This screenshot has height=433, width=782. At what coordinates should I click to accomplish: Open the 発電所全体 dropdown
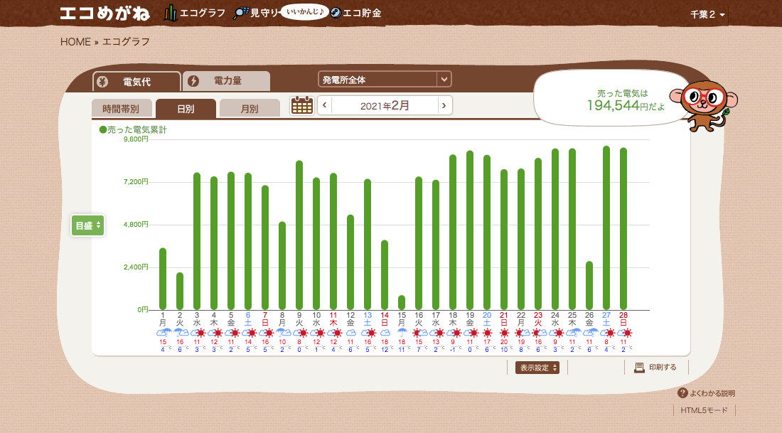pyautogui.click(x=385, y=80)
